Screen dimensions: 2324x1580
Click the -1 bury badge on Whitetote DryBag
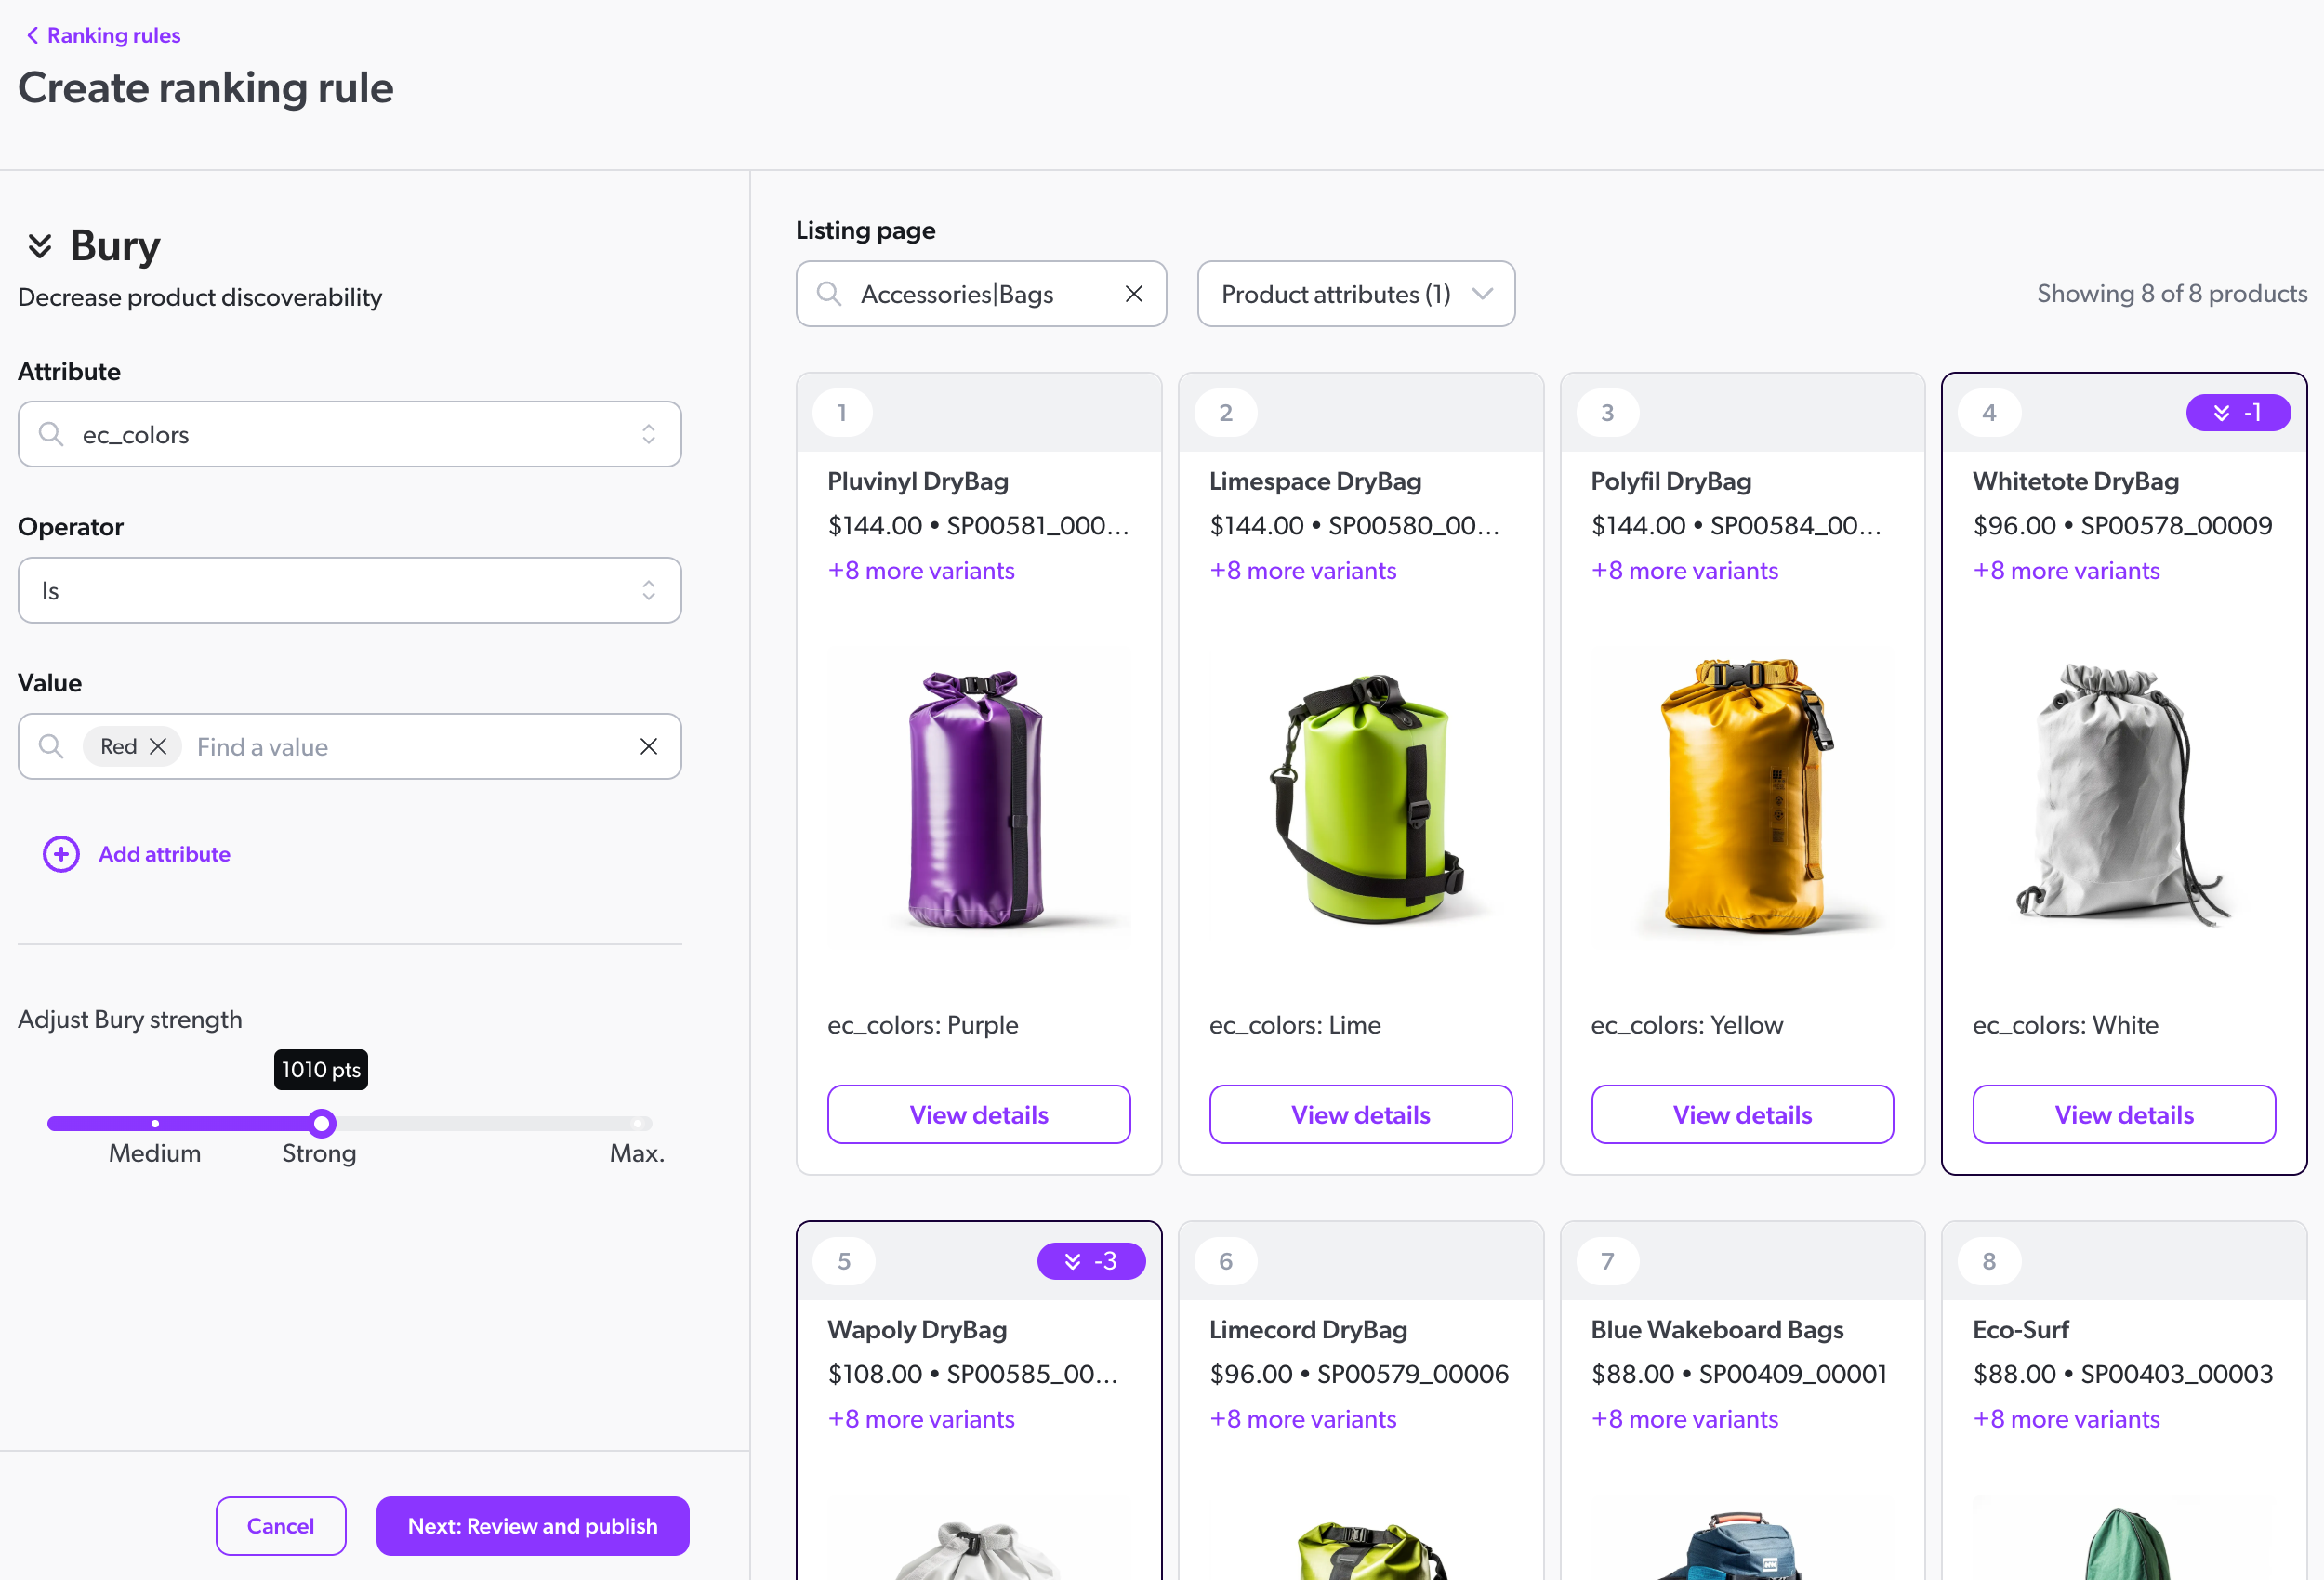tap(2238, 413)
